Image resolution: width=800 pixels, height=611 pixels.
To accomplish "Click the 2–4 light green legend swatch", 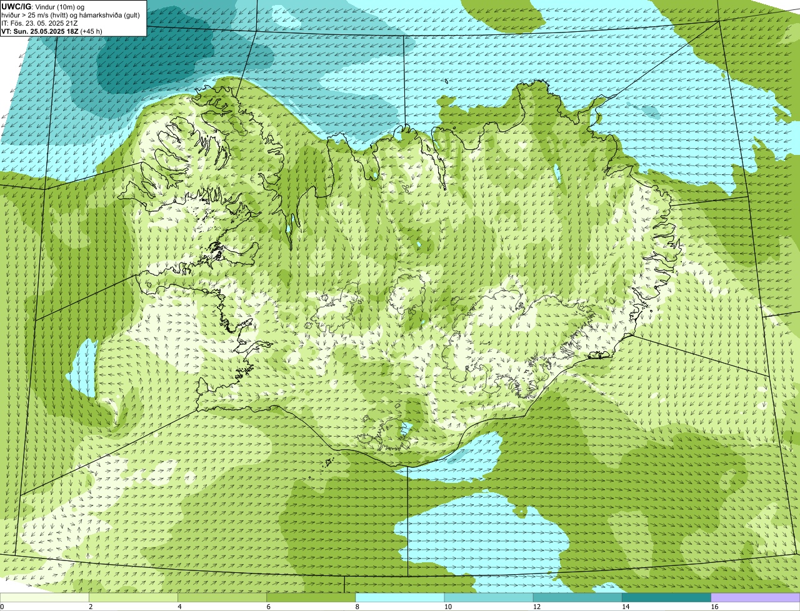I will (134, 597).
